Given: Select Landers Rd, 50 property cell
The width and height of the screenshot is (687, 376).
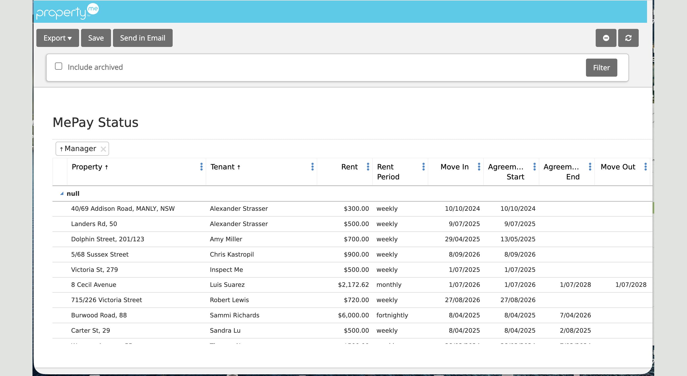Looking at the screenshot, I should click(x=94, y=224).
